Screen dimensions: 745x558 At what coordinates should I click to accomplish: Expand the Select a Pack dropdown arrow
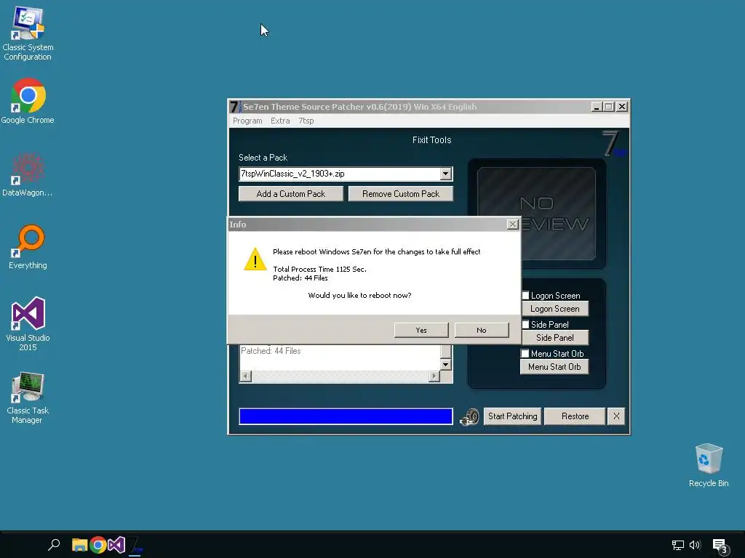click(x=445, y=174)
